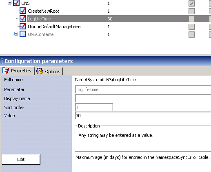Viewport: 211px width, 172px height.
Task: Click the value 1 in UNSContainer row
Action: point(109,34)
